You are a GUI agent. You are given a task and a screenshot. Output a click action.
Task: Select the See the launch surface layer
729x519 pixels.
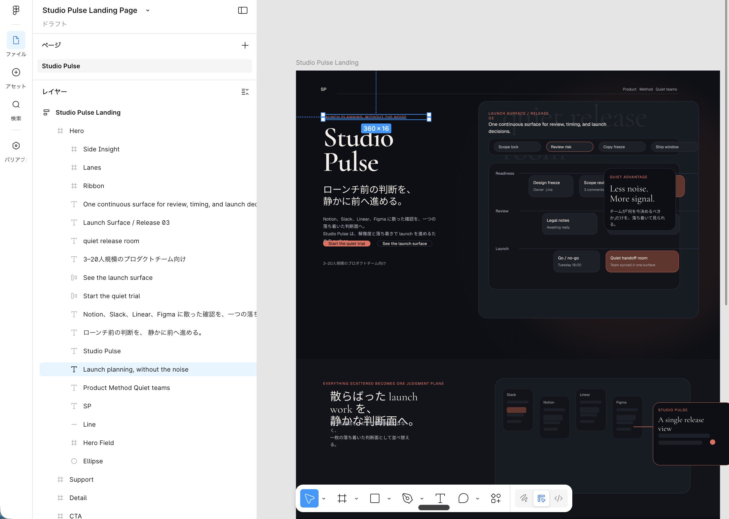pos(148,278)
